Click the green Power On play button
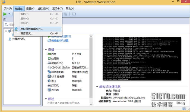This screenshot has width=190, height=112. pos(5,14)
